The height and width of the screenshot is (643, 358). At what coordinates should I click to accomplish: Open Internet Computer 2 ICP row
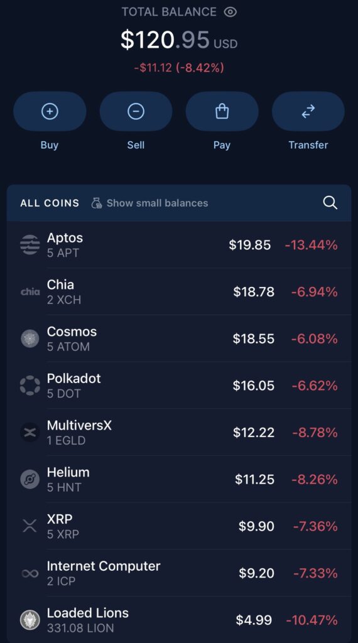[179, 573]
